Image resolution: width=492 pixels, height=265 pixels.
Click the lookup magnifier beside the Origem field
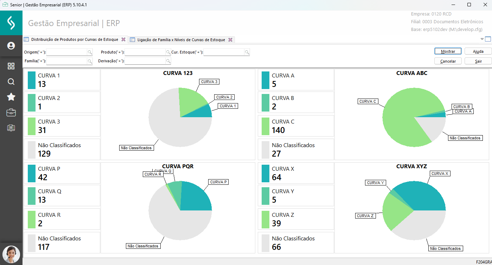[90, 52]
